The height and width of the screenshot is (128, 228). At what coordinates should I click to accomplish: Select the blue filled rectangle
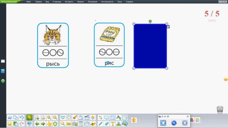point(150,46)
